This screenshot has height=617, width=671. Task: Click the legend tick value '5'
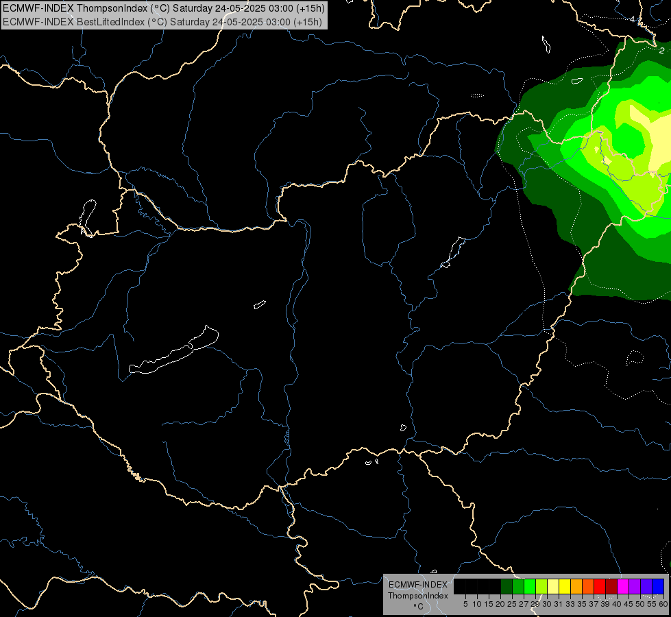tap(465, 604)
